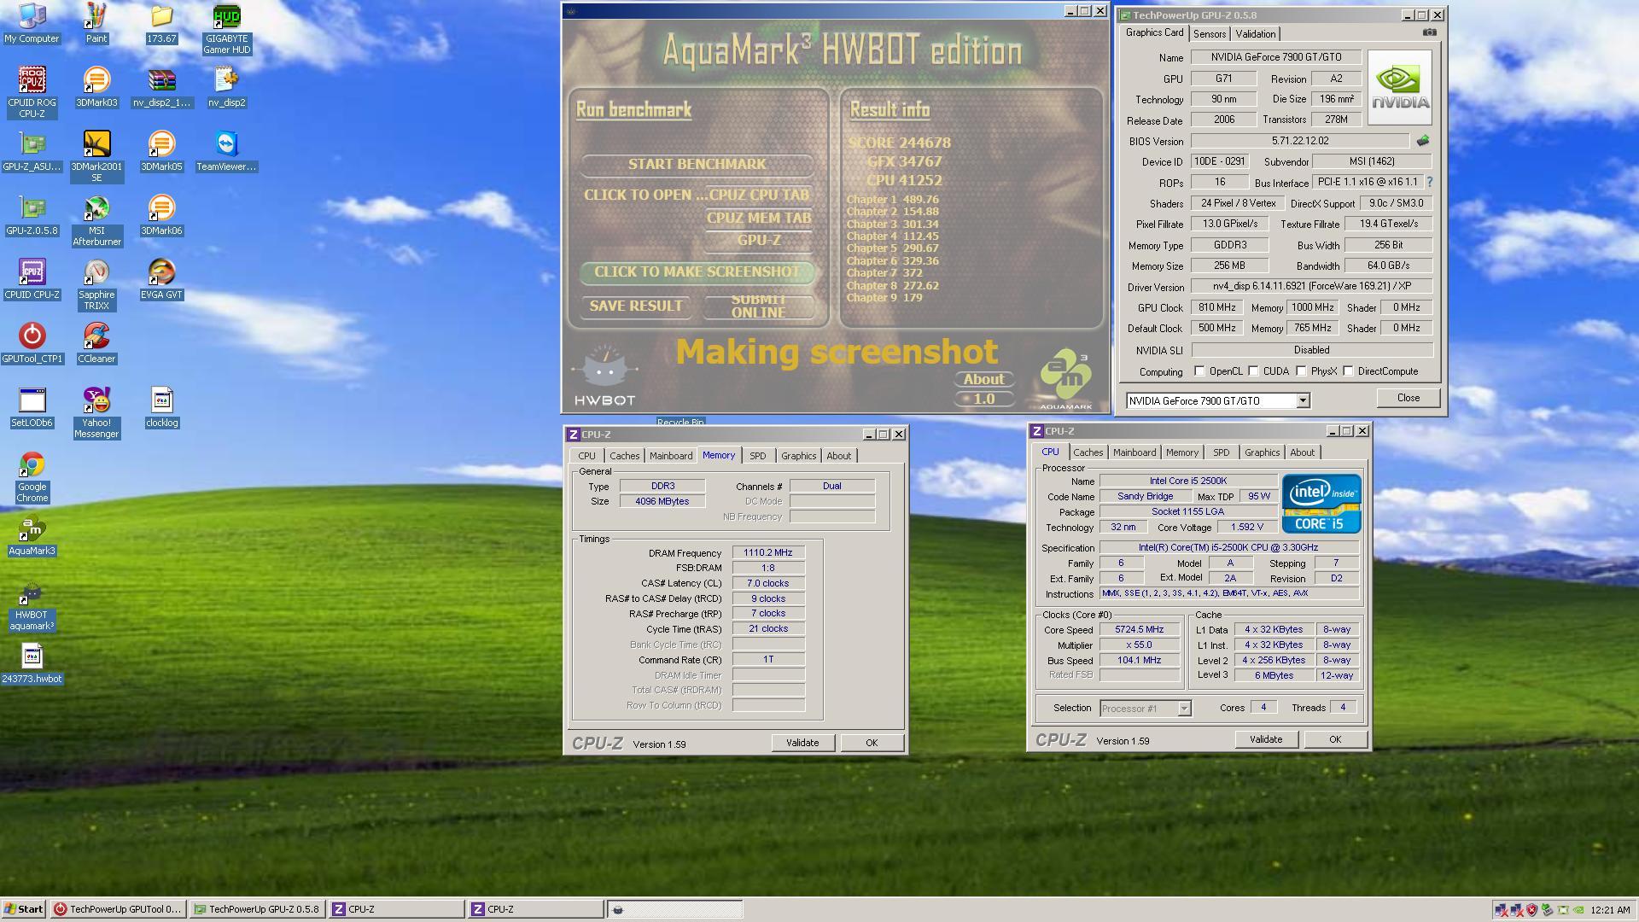
Task: Click CPUZ MEM TAB button in AquaMark
Action: (758, 218)
